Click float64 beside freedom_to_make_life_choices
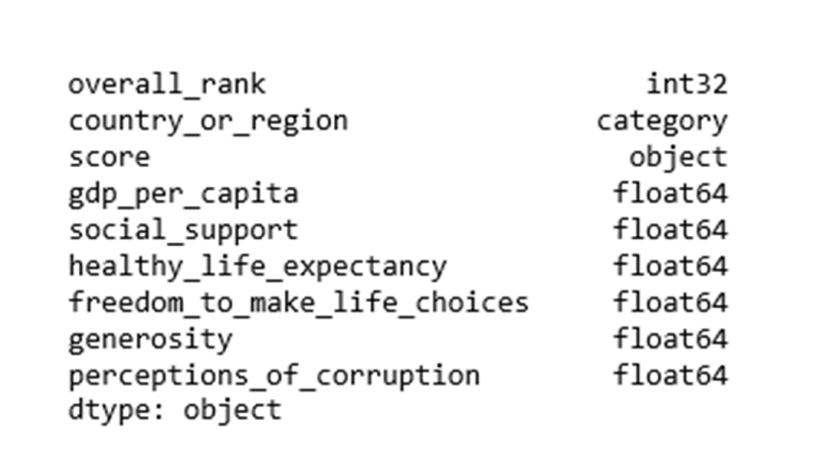Screen dimensions: 839x472 (x=670, y=303)
